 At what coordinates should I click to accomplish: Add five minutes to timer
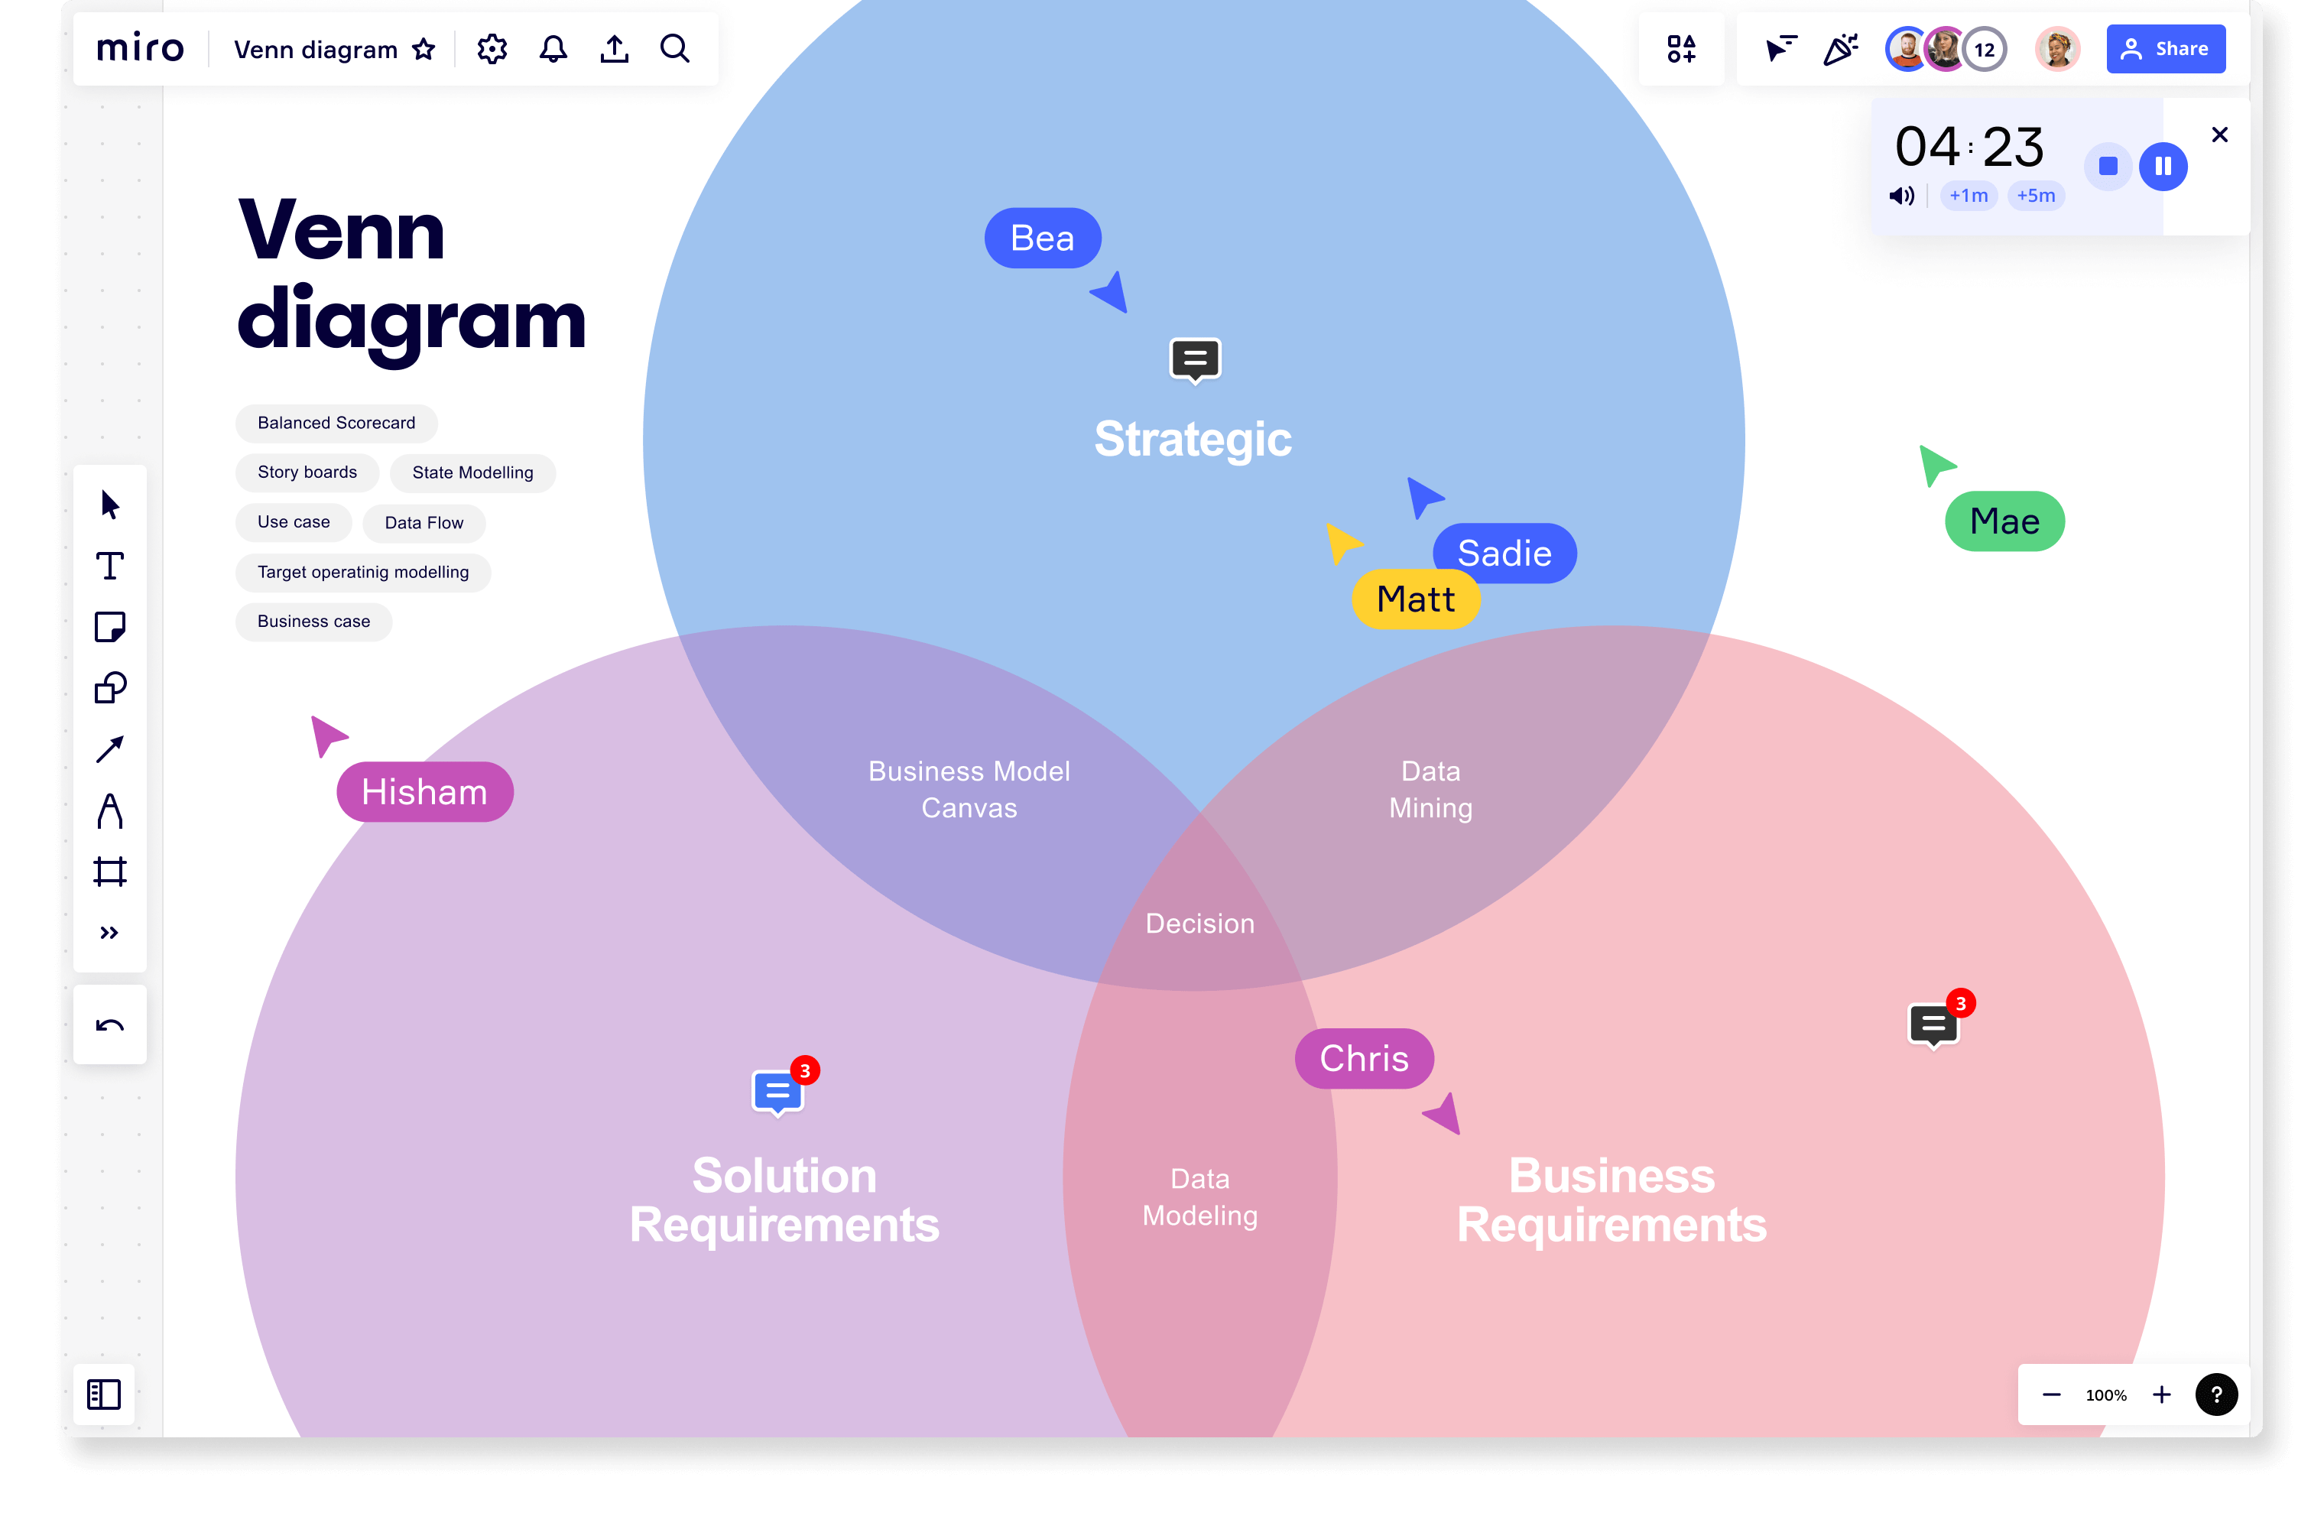[2037, 196]
